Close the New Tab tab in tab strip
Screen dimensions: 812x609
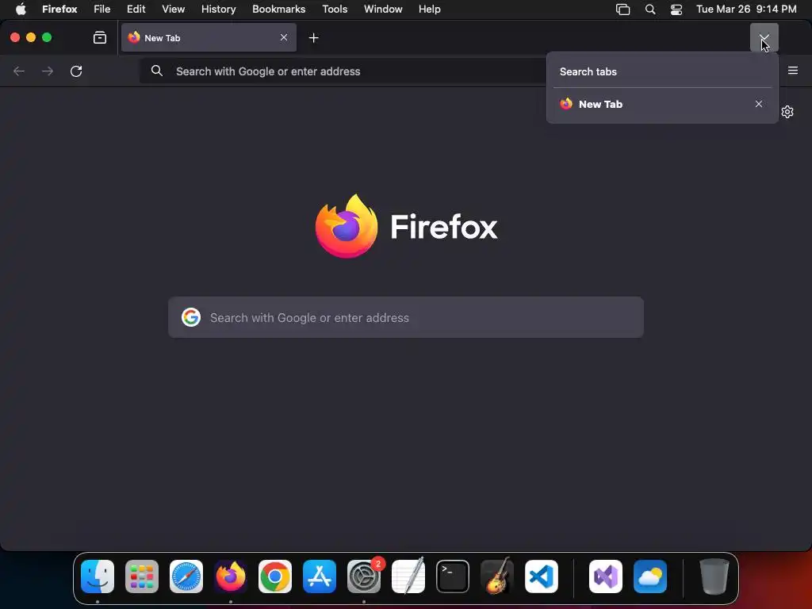click(x=284, y=37)
